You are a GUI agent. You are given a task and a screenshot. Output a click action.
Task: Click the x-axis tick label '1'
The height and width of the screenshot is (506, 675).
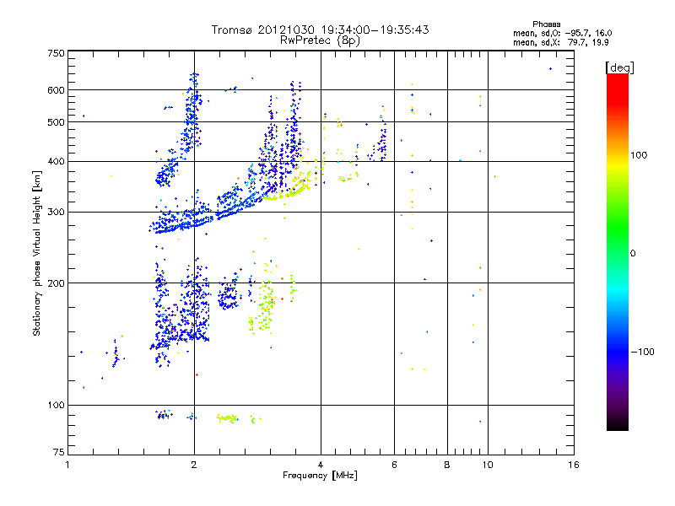tap(67, 465)
